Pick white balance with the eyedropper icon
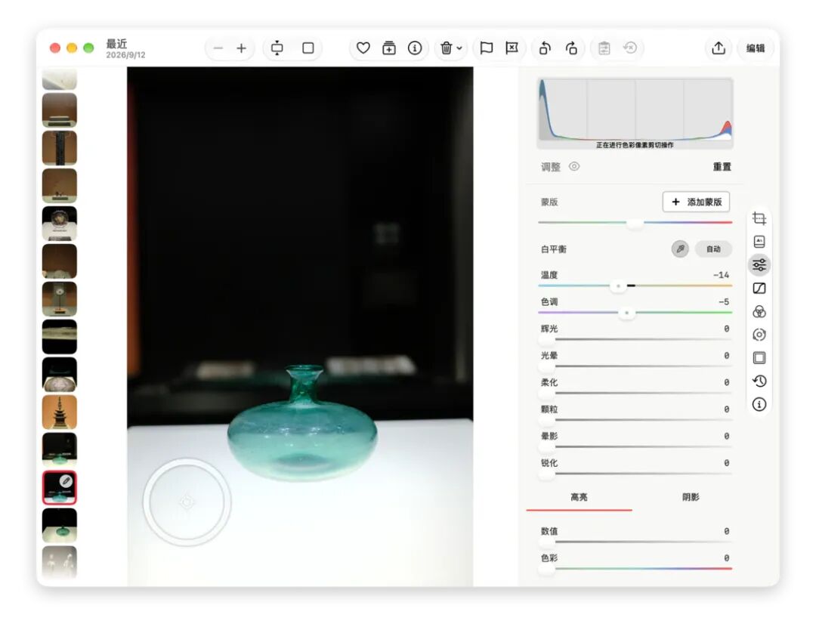Screen dimensions: 816x630 680,249
